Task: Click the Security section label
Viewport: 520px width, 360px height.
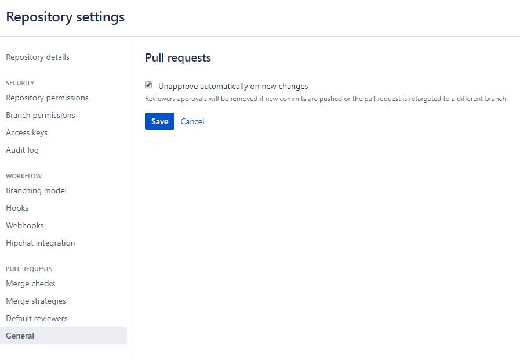Action: click(20, 83)
